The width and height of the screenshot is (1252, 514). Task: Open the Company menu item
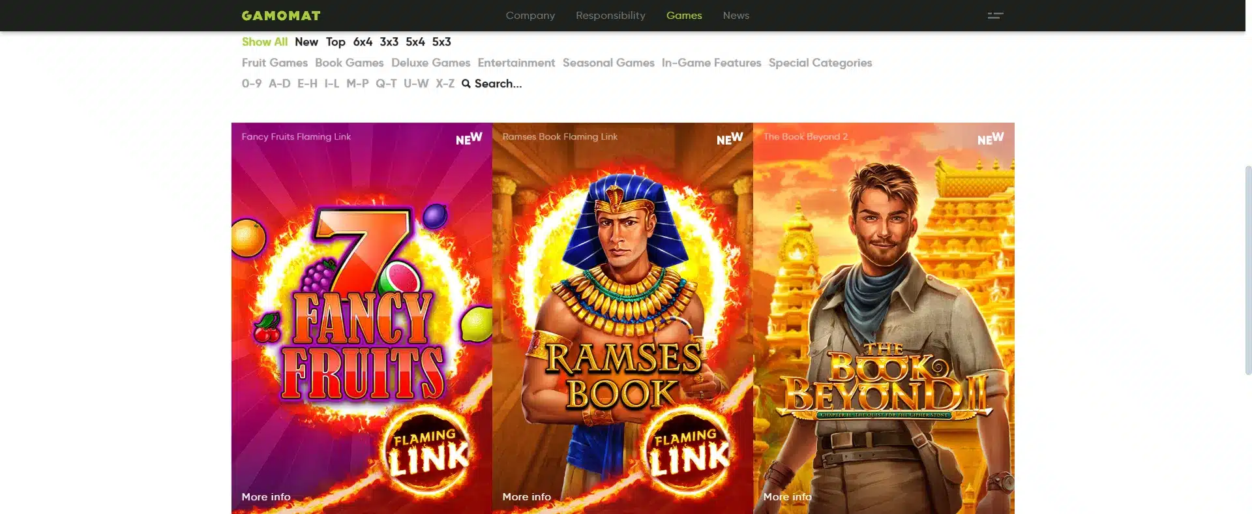click(x=530, y=16)
